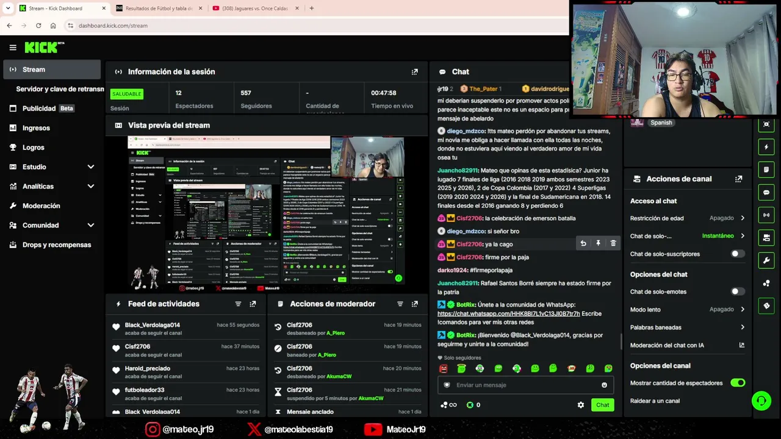Filter the Acciones de moderador list
This screenshot has width=781, height=439.
pyautogui.click(x=400, y=304)
